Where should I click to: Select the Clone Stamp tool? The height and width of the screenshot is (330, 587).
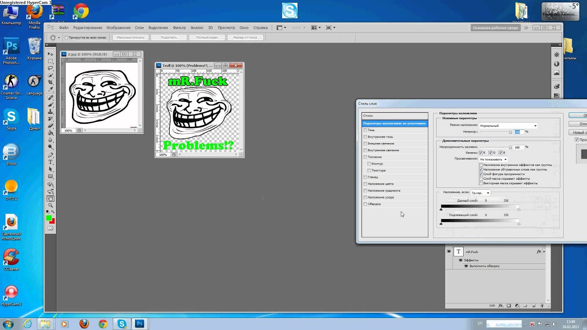[x=50, y=111]
